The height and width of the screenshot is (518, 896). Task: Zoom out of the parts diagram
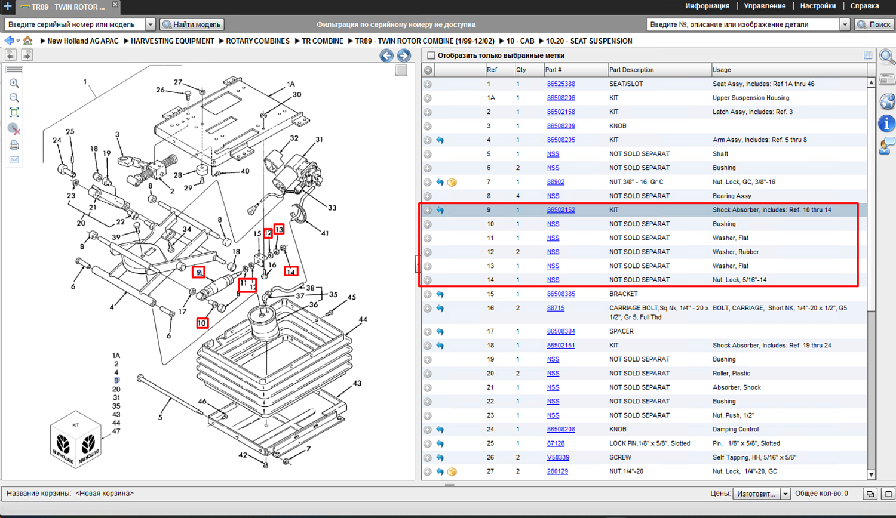pyautogui.click(x=14, y=98)
